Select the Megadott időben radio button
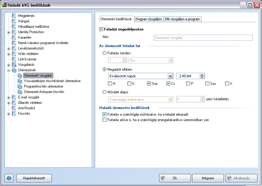Screen dimensions: 262x186 (104, 69)
